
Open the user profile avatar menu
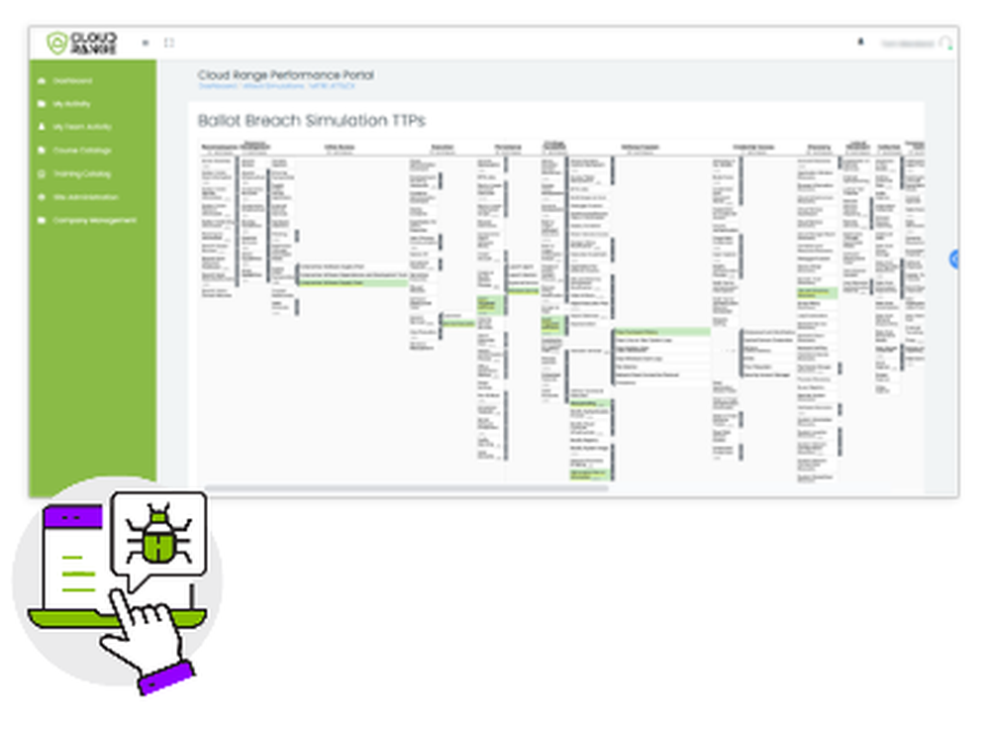tap(945, 43)
